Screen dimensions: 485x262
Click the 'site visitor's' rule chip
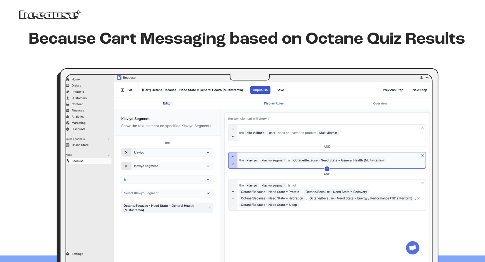(255, 133)
